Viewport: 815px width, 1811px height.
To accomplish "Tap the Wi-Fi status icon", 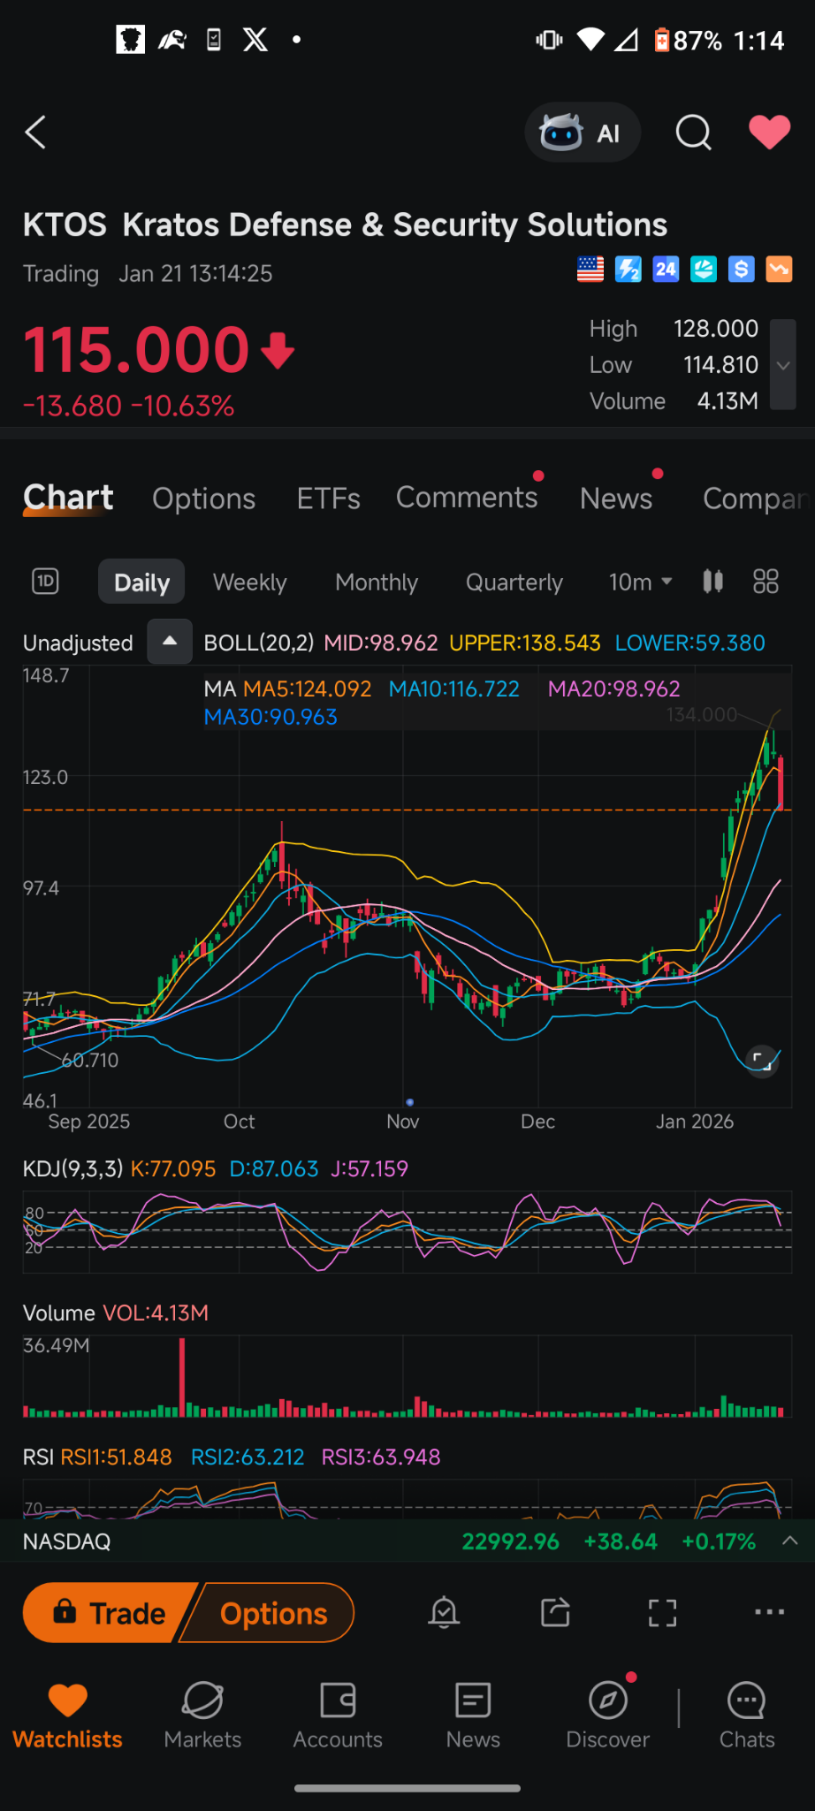I will pyautogui.click(x=590, y=40).
